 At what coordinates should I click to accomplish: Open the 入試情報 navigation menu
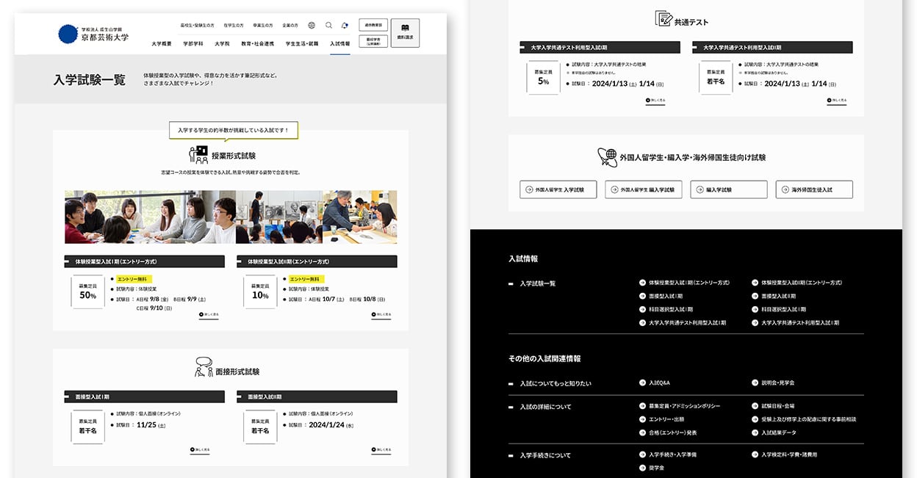(x=339, y=44)
